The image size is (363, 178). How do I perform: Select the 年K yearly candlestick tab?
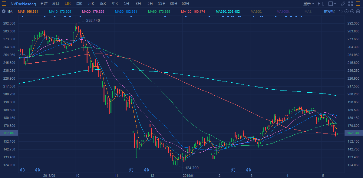click(115, 4)
